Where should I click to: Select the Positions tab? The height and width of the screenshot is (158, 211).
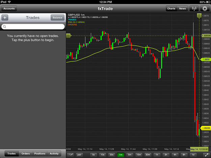[40, 154]
